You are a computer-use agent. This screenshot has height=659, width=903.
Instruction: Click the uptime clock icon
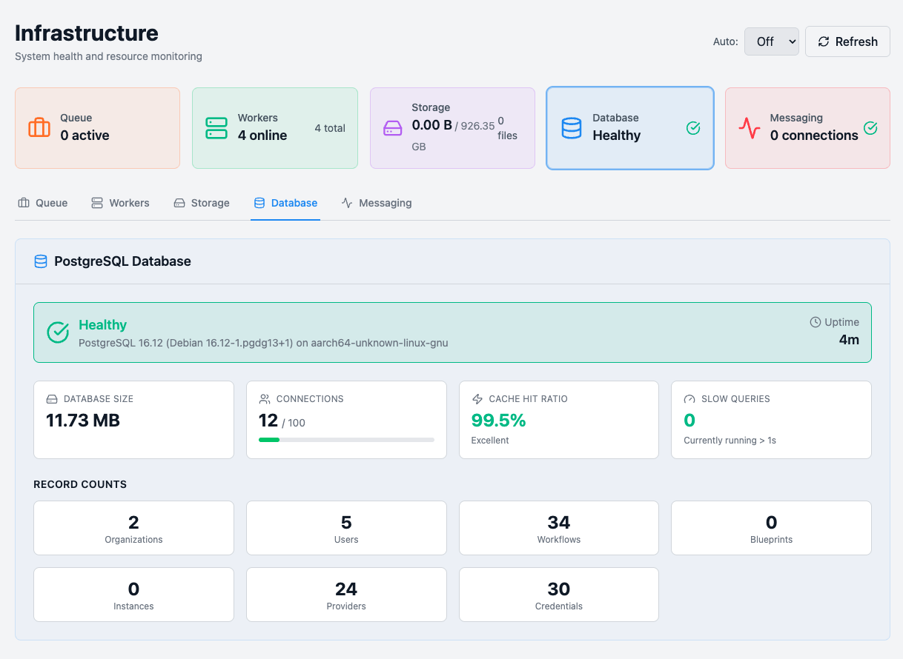815,322
